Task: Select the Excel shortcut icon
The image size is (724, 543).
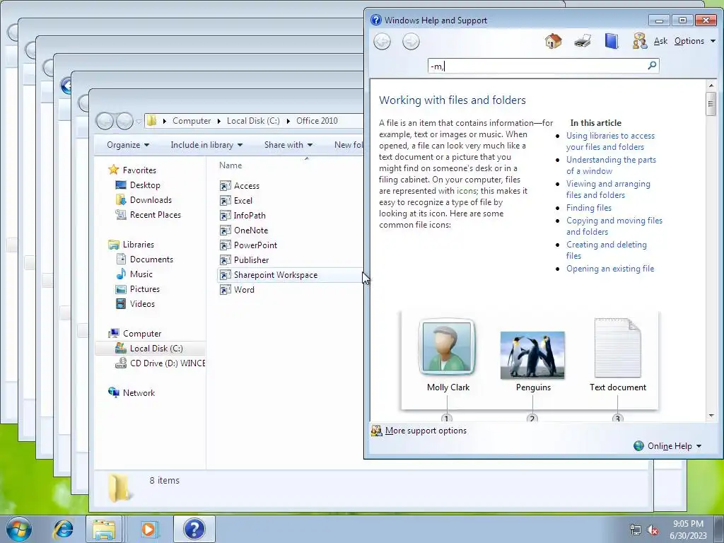Action: coord(226,201)
